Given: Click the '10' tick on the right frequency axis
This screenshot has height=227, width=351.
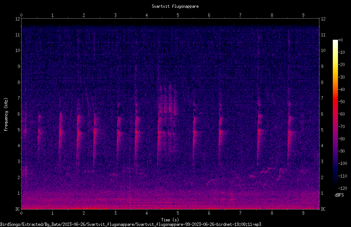Looking at the screenshot, I should click(323, 51).
